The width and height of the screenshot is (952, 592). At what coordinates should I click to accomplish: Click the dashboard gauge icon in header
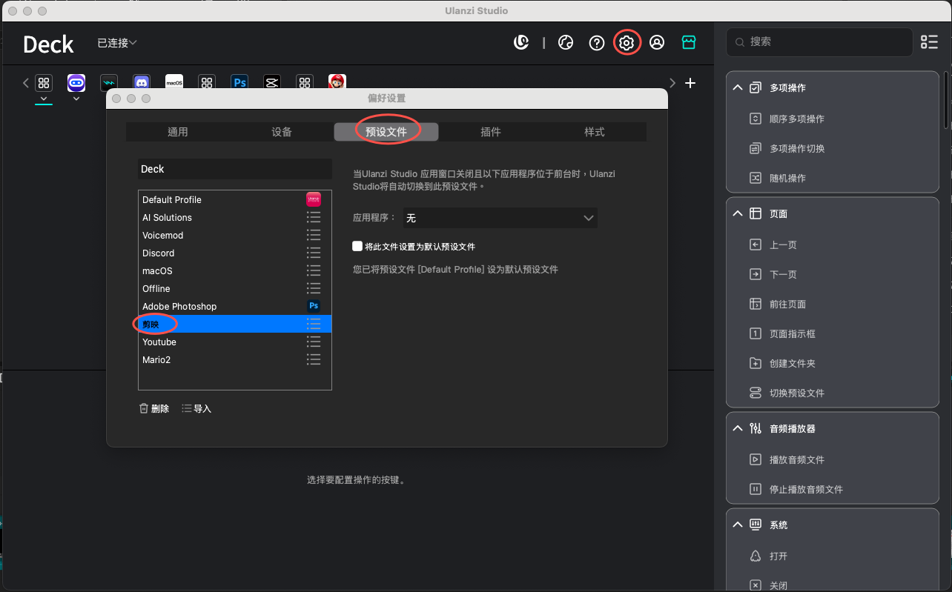pyautogui.click(x=566, y=43)
